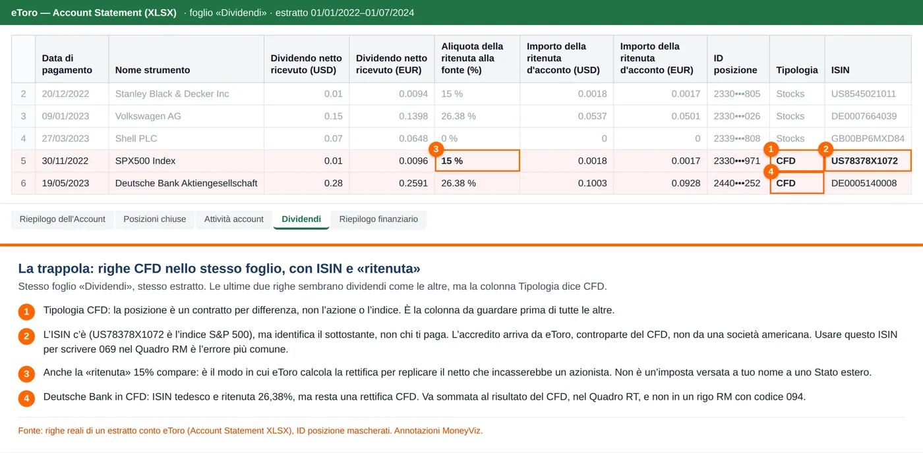Click the La trappola heading
The height and width of the screenshot is (453, 923).
click(x=219, y=269)
